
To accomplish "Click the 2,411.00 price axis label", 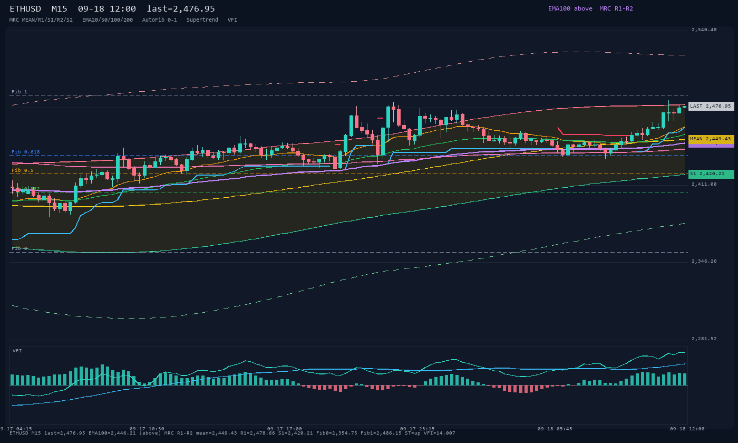I will tap(704, 184).
